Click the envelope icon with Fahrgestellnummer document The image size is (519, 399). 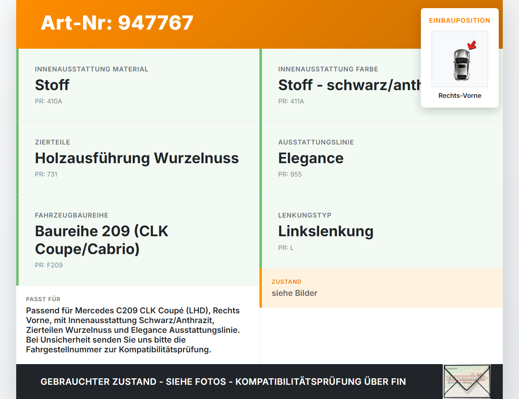click(x=467, y=381)
